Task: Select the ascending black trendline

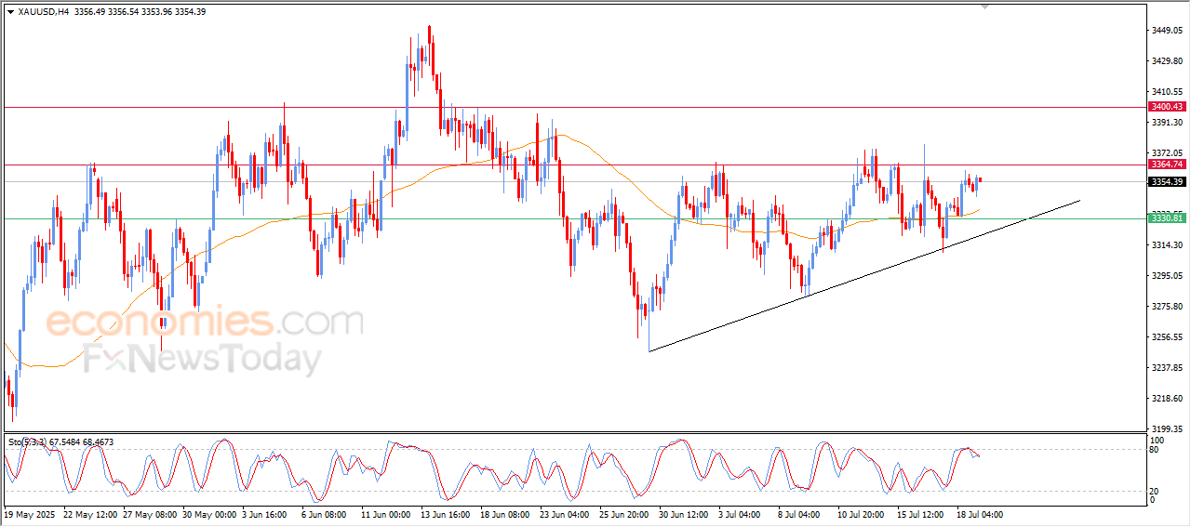Action: 864,275
